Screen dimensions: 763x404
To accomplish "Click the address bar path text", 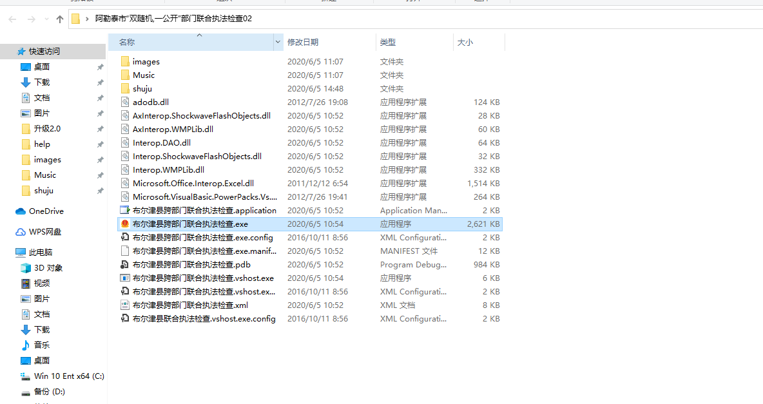I will (x=173, y=19).
